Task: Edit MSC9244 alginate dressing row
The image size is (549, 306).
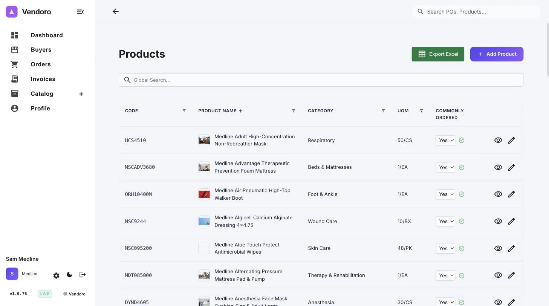Action: click(511, 221)
